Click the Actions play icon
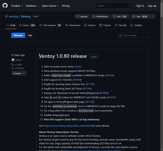Viewport: 163px width, 151px height. 86,25
